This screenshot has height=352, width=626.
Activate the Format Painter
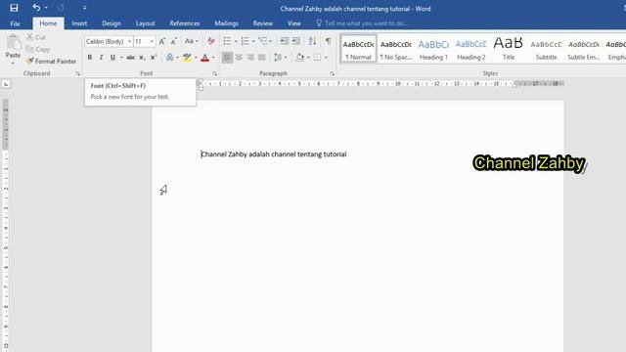pyautogui.click(x=51, y=61)
